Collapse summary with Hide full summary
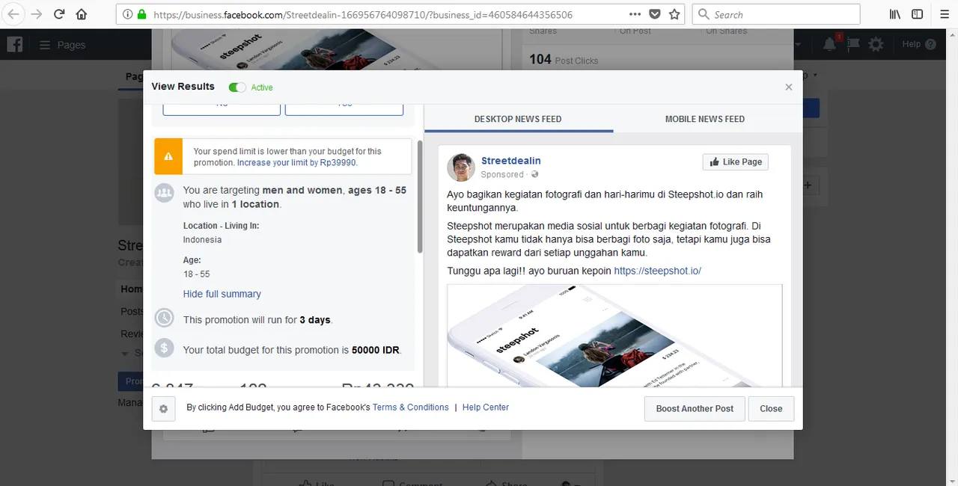This screenshot has width=958, height=486. (222, 294)
